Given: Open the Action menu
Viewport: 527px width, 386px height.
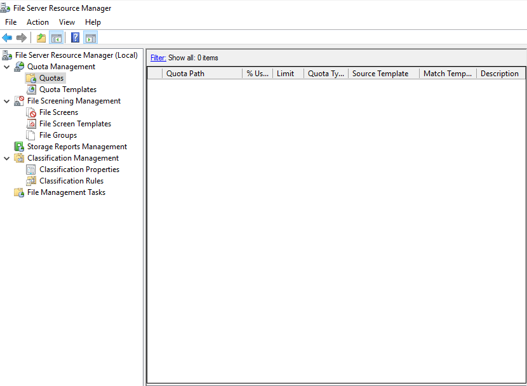Looking at the screenshot, I should pos(37,22).
